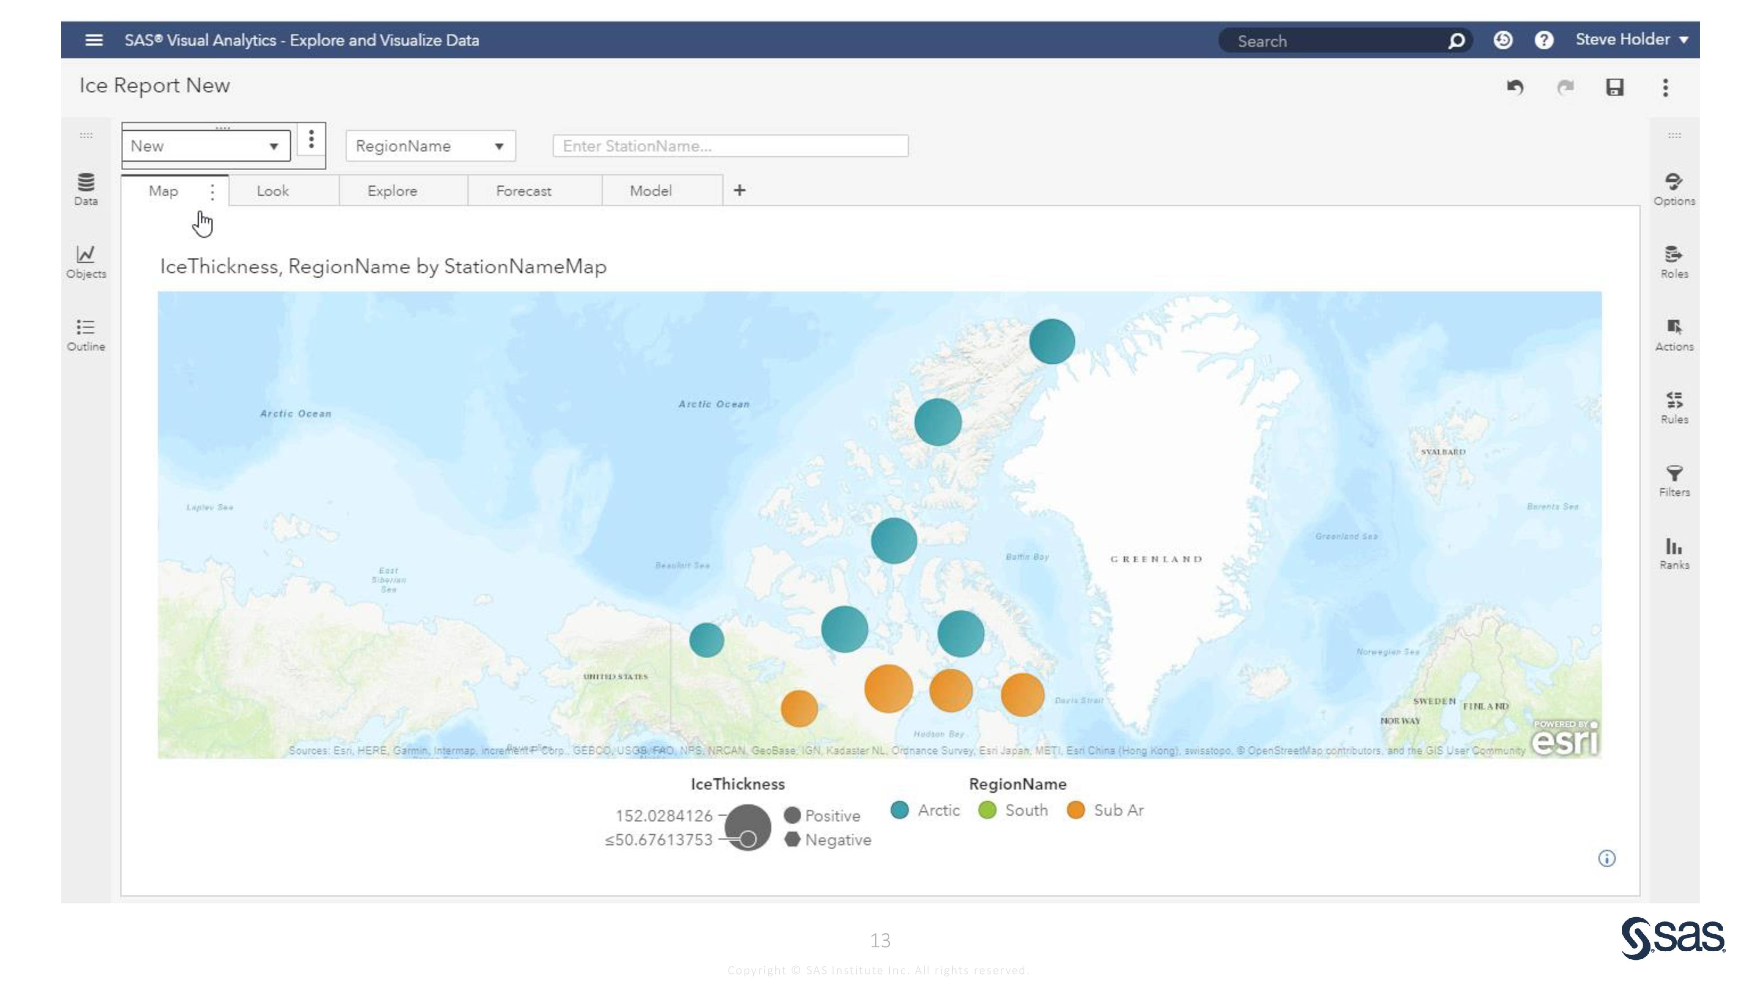
Task: Open the Data pane
Action: tap(86, 189)
